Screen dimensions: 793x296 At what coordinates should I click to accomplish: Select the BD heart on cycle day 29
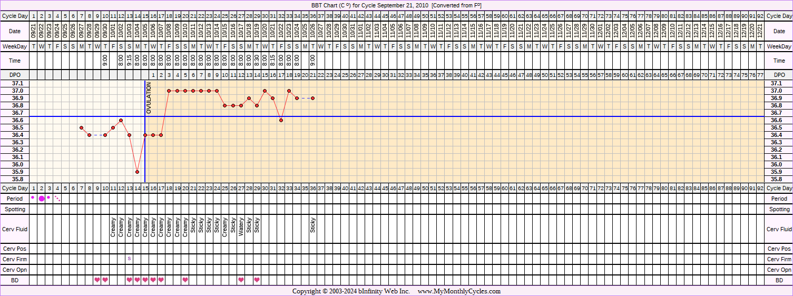tap(257, 280)
